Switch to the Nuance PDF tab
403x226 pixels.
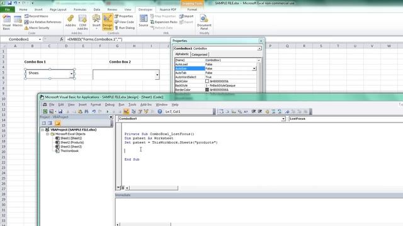pos(168,9)
